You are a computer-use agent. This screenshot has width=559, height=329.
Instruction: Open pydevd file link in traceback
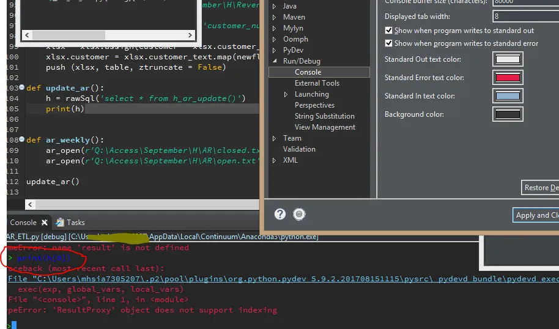(283, 279)
